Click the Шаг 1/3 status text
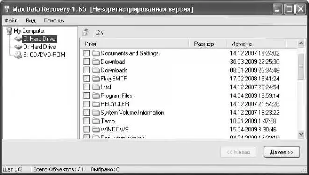The image size is (309, 175). (13, 169)
